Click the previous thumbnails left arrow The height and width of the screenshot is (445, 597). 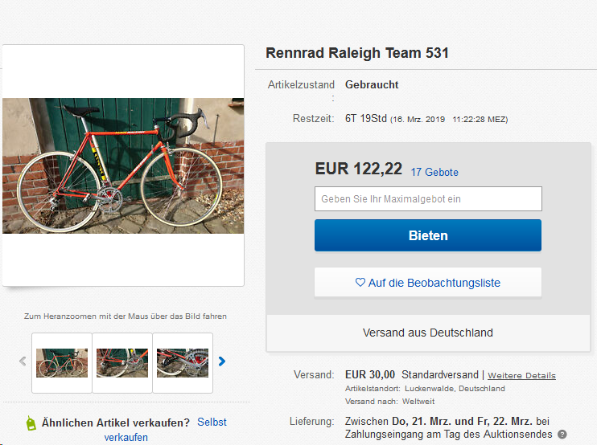22,361
